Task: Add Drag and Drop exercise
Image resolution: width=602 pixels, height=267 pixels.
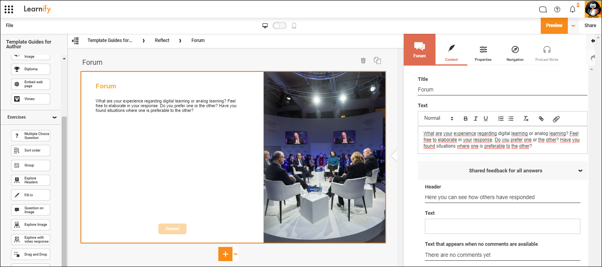Action: coord(31,254)
